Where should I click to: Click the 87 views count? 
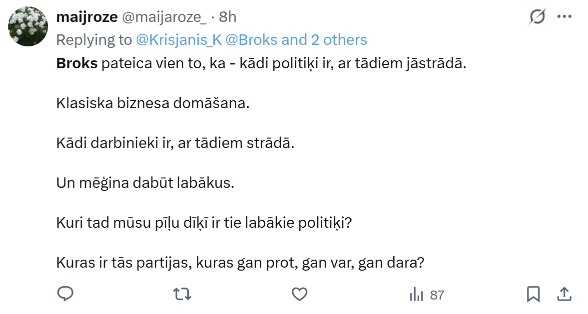(437, 295)
